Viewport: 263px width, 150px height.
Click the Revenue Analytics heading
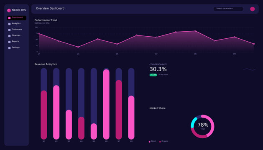(46, 64)
